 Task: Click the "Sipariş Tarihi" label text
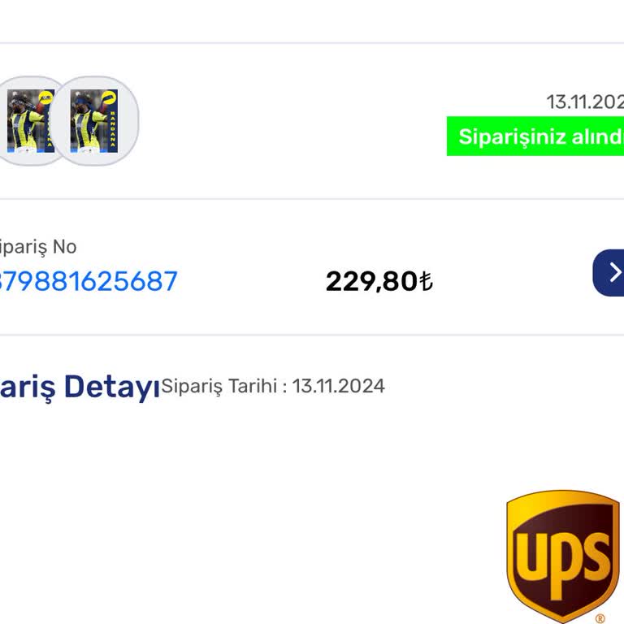(x=219, y=385)
